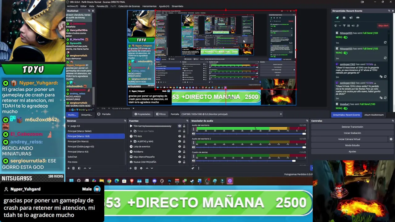Screen dimensions: 395x222
Task: Open audio mixer three-dot menu at bottom
Action: click(x=199, y=168)
